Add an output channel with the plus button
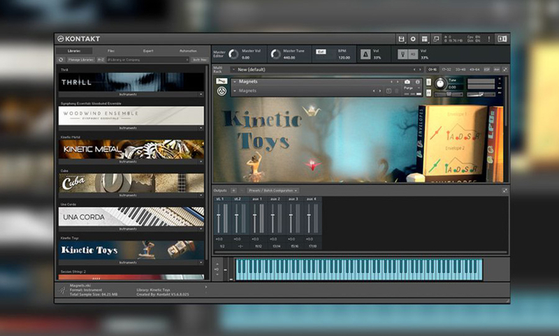Viewport: 559px width, 336px height. click(x=233, y=191)
